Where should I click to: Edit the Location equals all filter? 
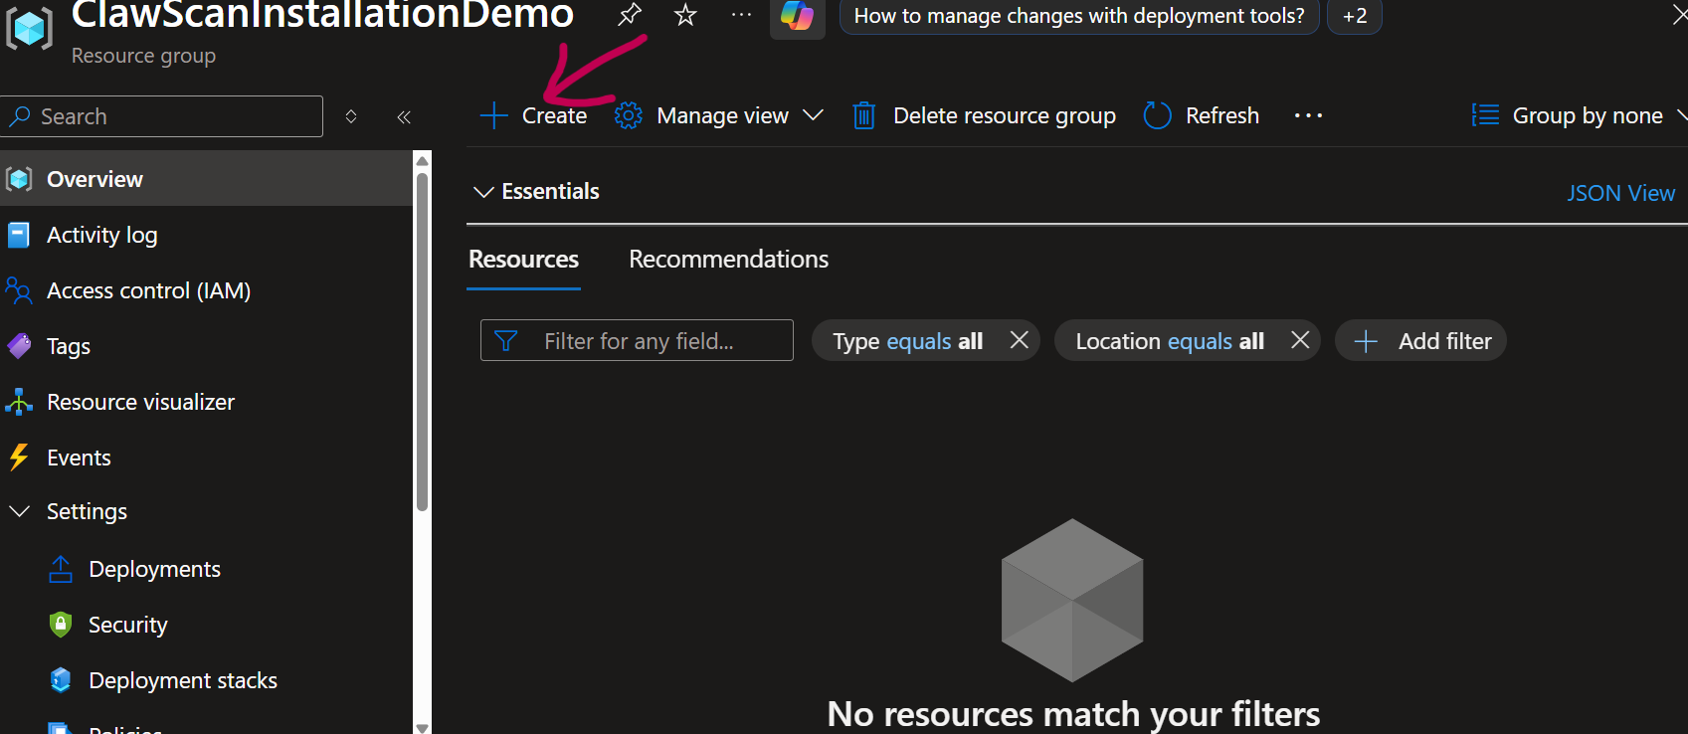pyautogui.click(x=1170, y=341)
